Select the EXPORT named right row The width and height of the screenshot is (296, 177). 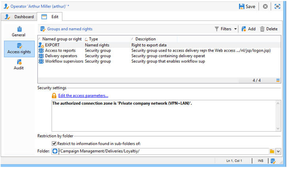click(159, 45)
